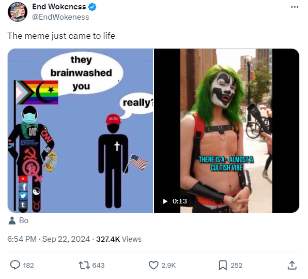Open the End Wokeness display name link

tap(59, 7)
